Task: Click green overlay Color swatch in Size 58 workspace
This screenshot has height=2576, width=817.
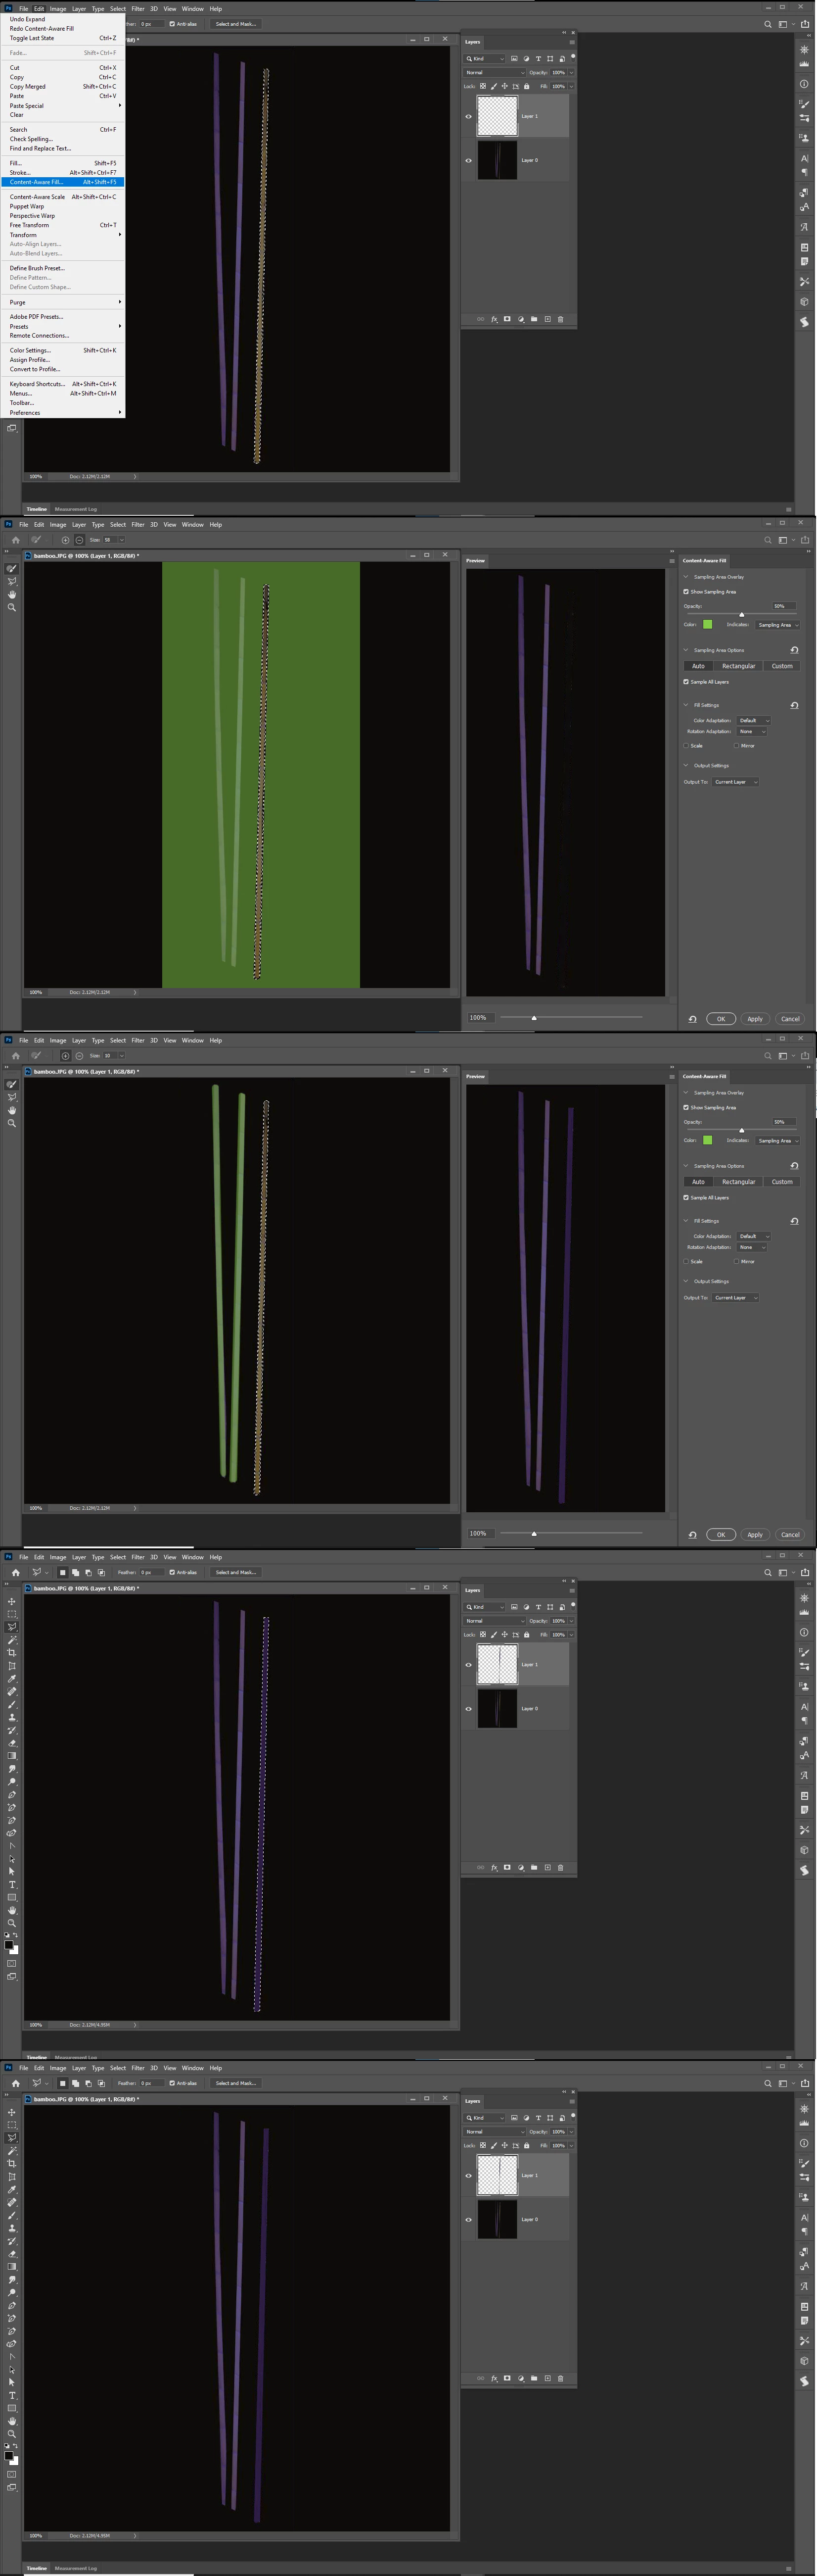Action: (707, 625)
